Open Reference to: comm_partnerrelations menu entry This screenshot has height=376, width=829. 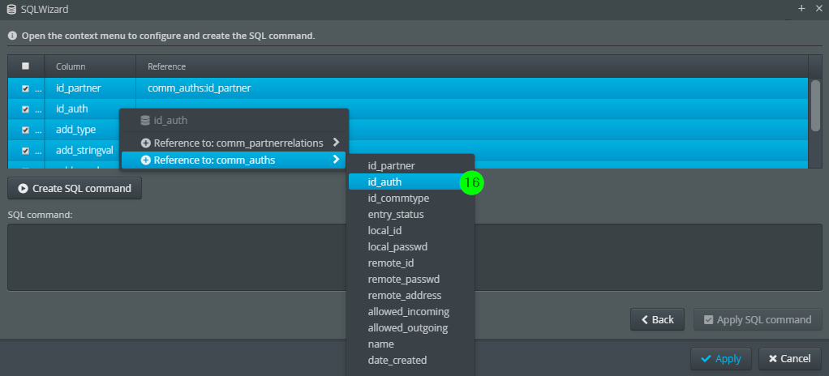(233, 143)
